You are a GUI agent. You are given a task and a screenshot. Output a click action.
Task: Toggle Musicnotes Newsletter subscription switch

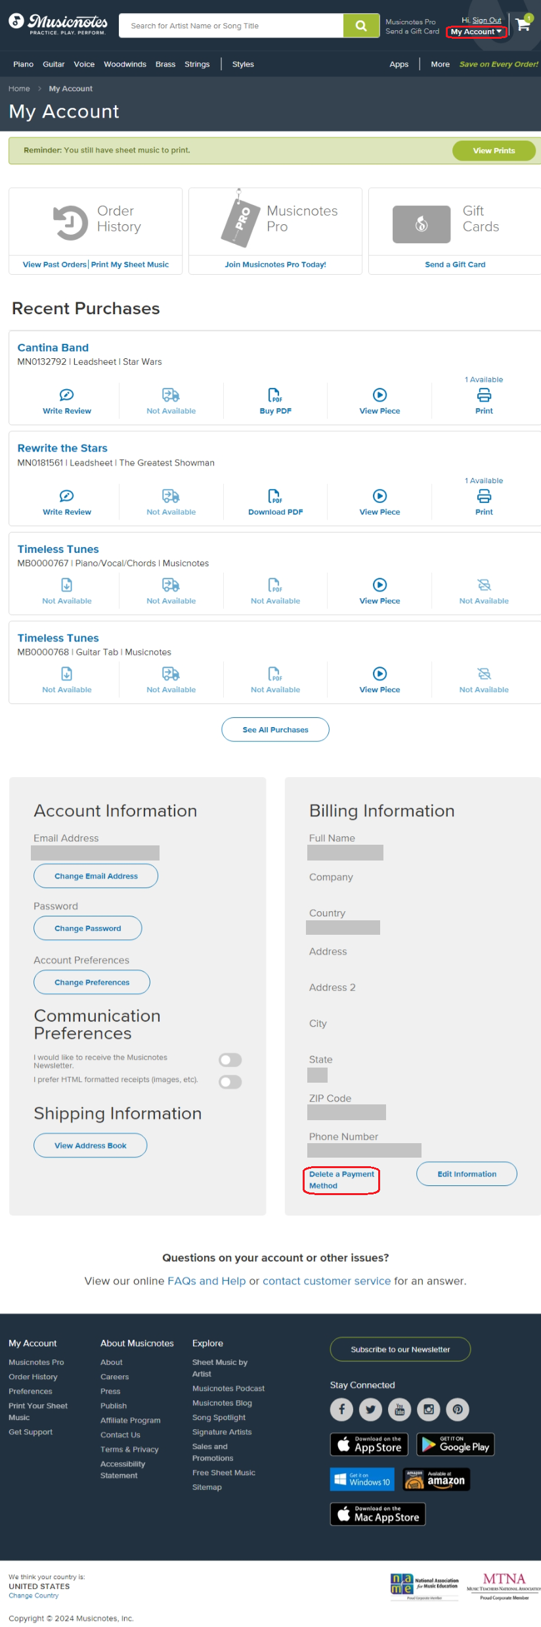click(x=230, y=1060)
